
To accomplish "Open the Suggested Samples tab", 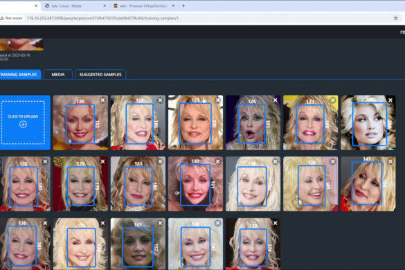I will pos(100,74).
